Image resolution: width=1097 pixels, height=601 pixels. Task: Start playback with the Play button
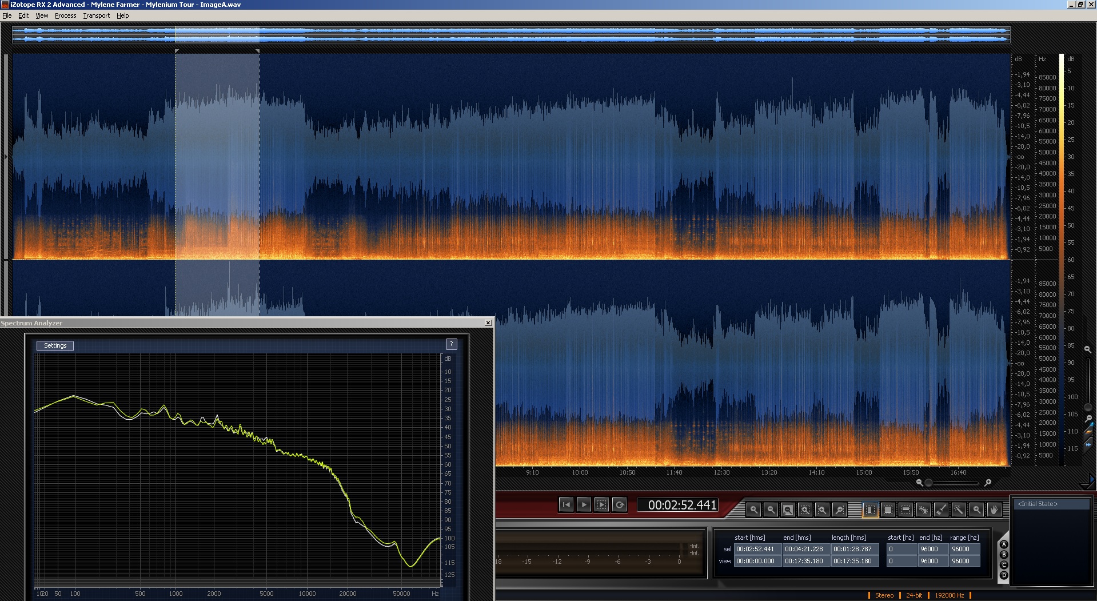tap(584, 505)
